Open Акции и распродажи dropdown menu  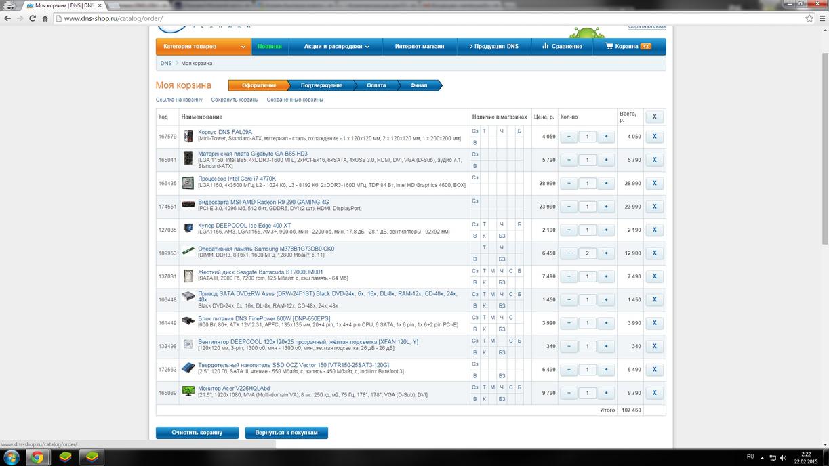[x=337, y=47]
